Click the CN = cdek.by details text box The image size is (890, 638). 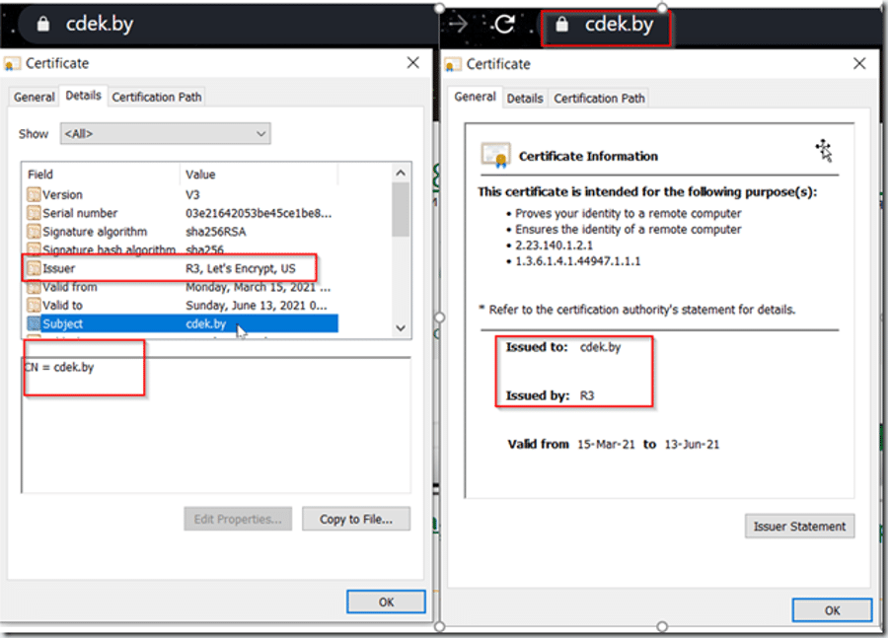(216, 425)
